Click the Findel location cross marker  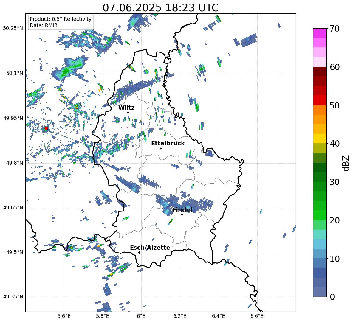[182, 215]
